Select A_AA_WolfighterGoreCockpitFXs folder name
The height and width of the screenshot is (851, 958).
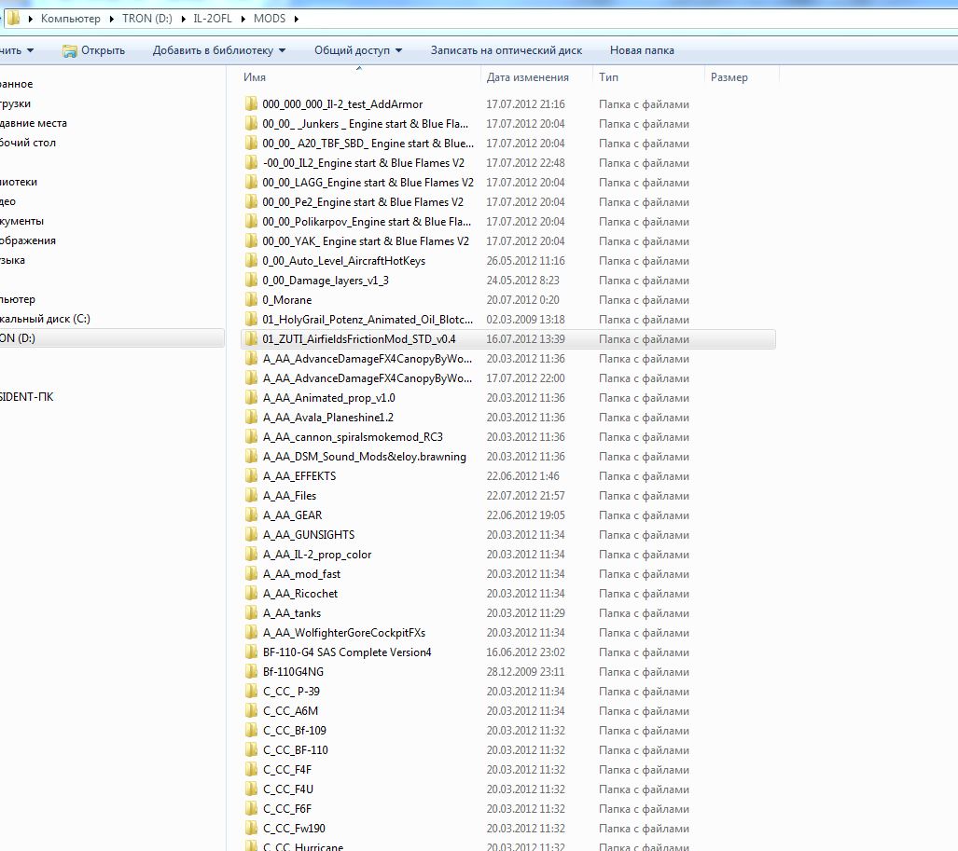pos(344,633)
